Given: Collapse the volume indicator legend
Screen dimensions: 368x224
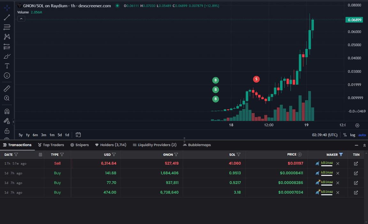Looking at the screenshot, I should coord(21,19).
